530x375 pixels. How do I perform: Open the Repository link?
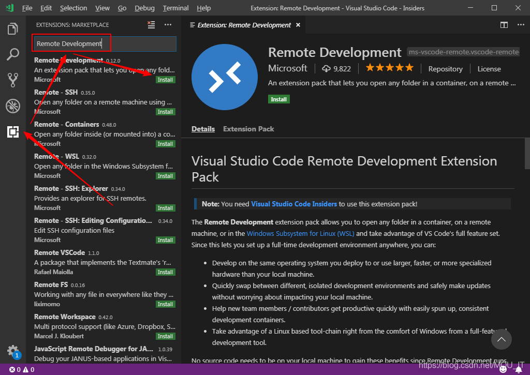coord(445,69)
